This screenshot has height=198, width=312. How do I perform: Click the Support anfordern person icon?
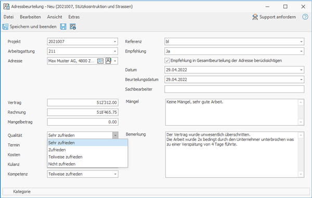click(x=255, y=17)
